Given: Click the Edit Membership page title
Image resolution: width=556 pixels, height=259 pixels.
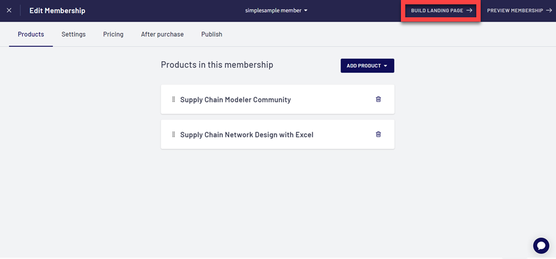Looking at the screenshot, I should pos(57,11).
